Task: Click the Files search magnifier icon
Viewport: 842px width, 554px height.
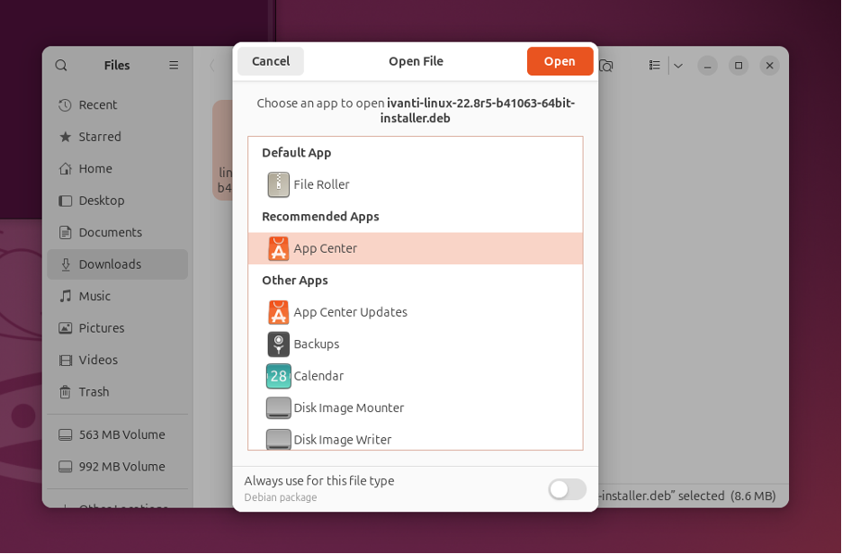Action: tap(61, 65)
